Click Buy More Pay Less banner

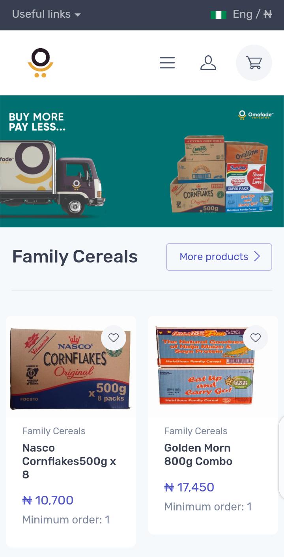click(142, 161)
